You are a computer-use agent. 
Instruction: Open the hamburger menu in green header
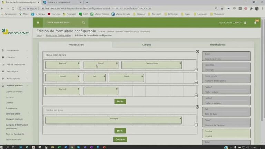point(38,22)
